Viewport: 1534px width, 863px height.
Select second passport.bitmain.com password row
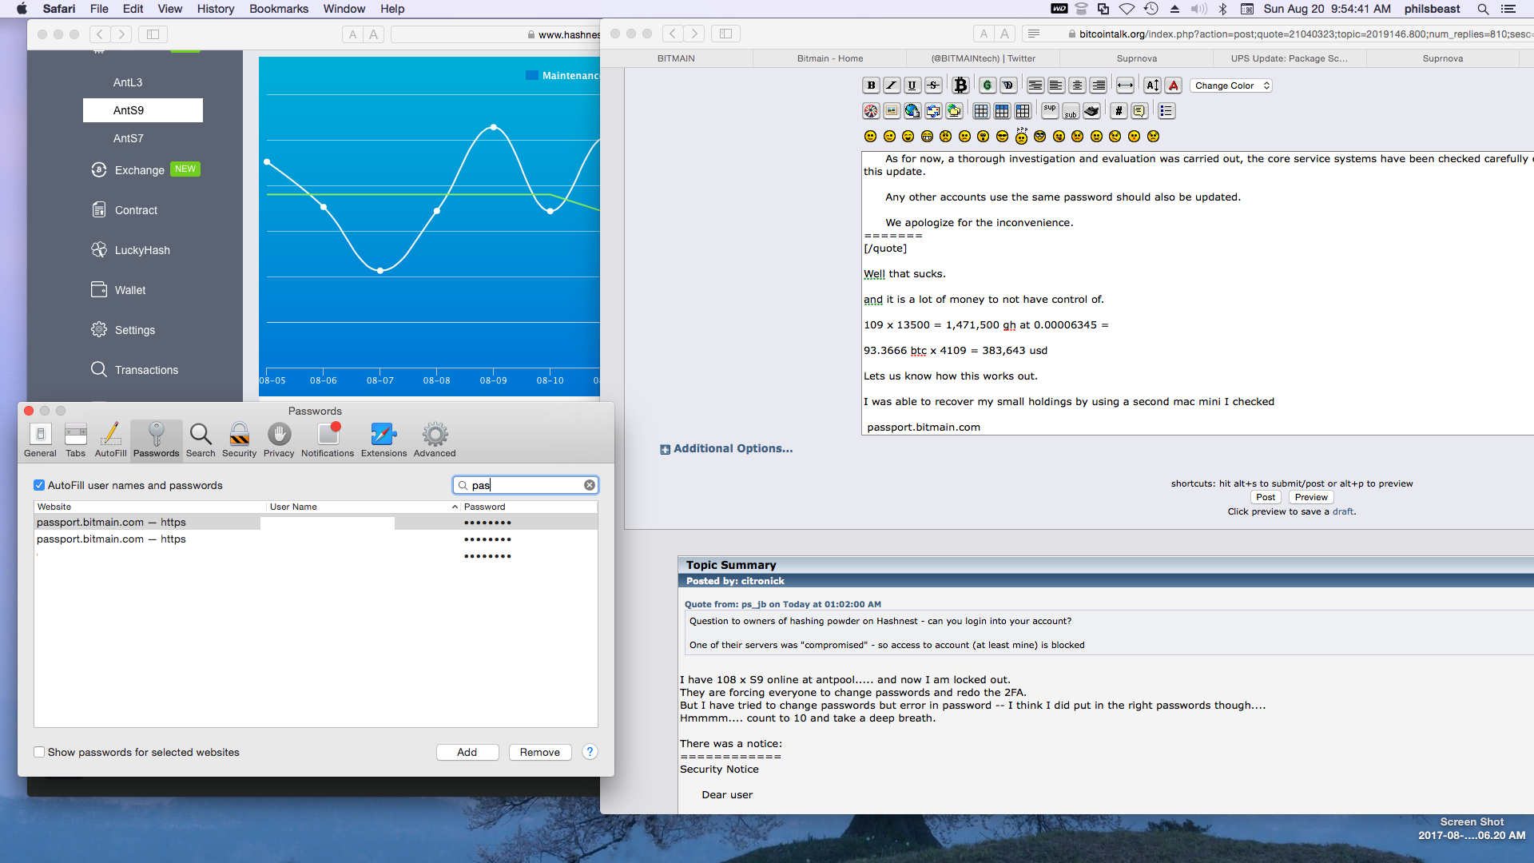point(316,539)
